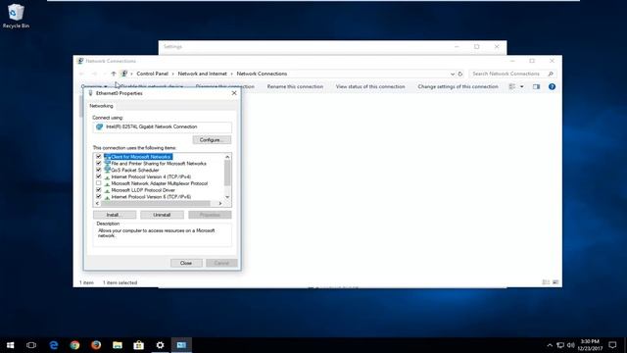Uncheck File and Printer Sharing for Microsoft Networks

tap(98, 164)
